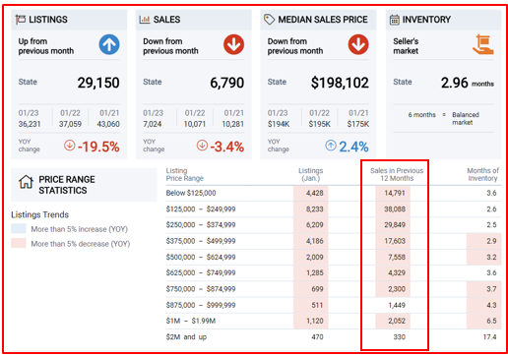Click the pink 5% decrease legend swatch

(19, 243)
